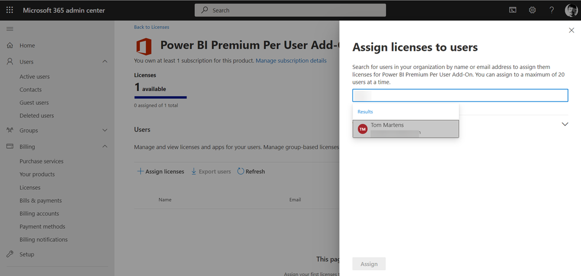The height and width of the screenshot is (276, 581).
Task: Open Payment methods page
Action: pos(43,226)
